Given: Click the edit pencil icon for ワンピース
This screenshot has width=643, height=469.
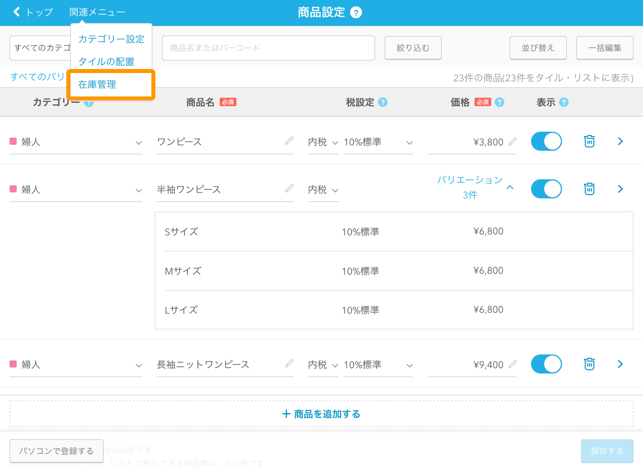Looking at the screenshot, I should click(x=290, y=141).
